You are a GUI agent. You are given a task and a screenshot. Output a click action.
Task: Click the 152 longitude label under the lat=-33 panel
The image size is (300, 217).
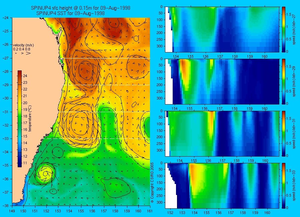point(170,213)
